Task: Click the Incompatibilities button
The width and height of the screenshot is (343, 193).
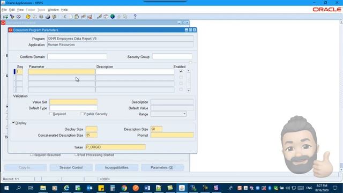Action: pos(117,167)
